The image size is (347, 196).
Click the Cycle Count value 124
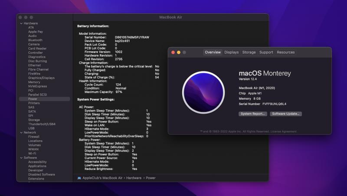pyautogui.click(x=118, y=85)
